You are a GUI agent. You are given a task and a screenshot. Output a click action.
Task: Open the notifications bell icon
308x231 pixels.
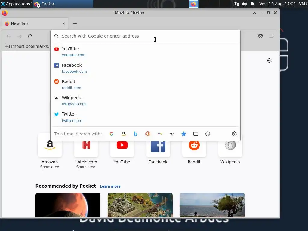(x=252, y=4)
